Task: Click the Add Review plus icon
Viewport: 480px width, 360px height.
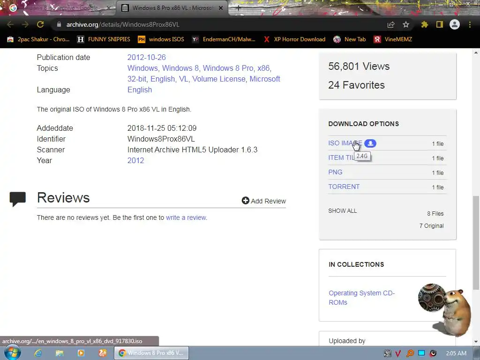Action: point(245,201)
